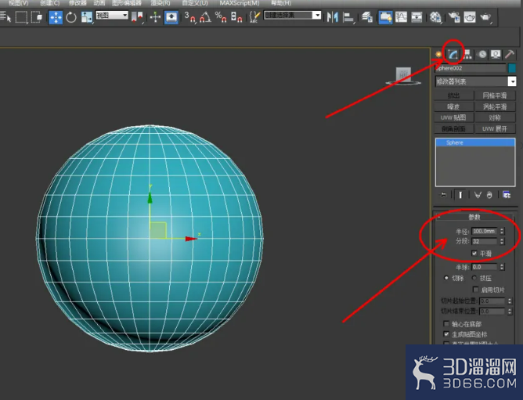The image size is (523, 400).
Task: Enable the 启用切片 checkbox
Action: [x=476, y=290]
